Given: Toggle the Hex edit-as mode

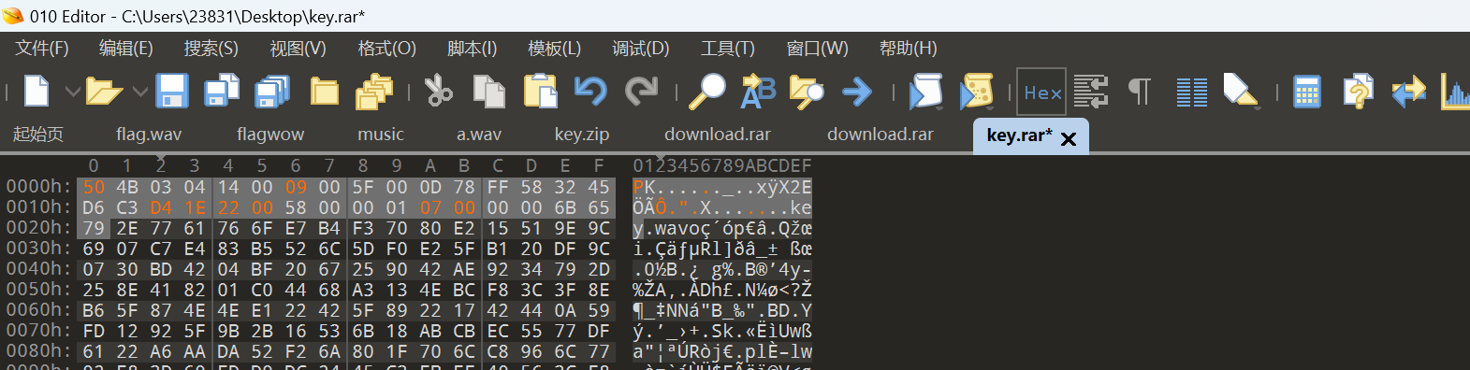Looking at the screenshot, I should point(1041,92).
